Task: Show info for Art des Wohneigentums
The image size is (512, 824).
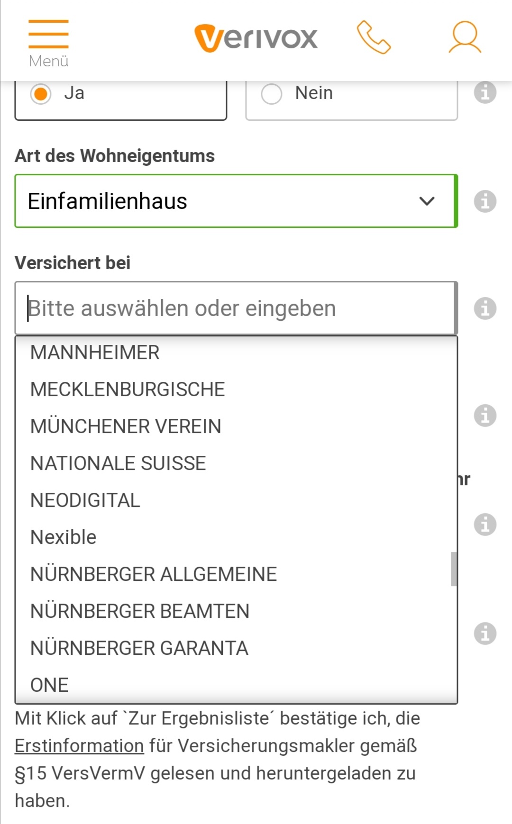Action: (x=485, y=201)
